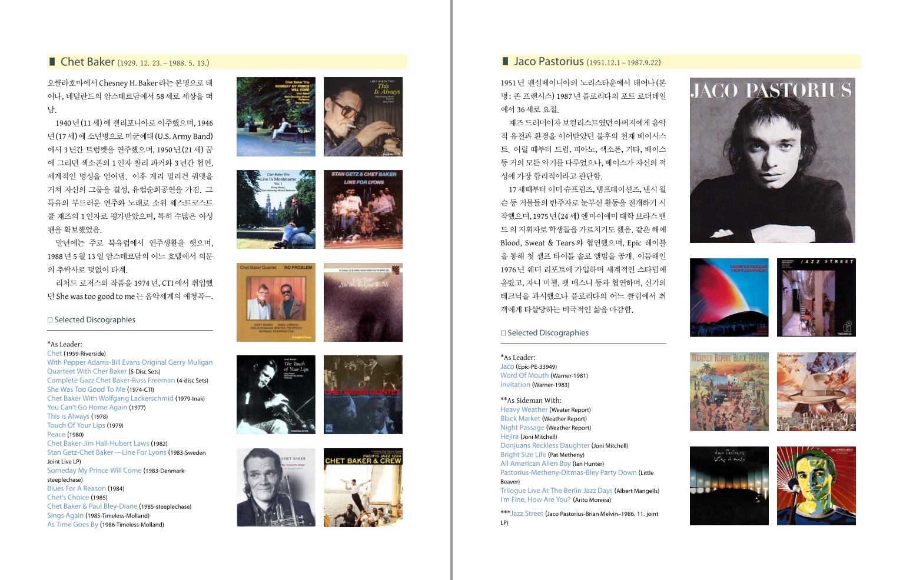This screenshot has height=580, width=903.
Task: Open the 'Jazz Street' album cover
Action: tap(816, 298)
